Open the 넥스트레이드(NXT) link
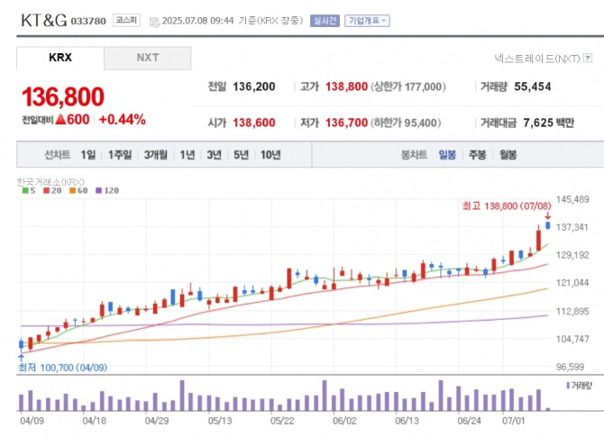This screenshot has height=438, width=604. click(x=536, y=59)
